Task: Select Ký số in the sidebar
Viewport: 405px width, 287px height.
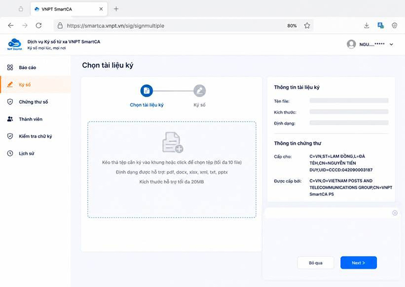Action: pyautogui.click(x=35, y=85)
